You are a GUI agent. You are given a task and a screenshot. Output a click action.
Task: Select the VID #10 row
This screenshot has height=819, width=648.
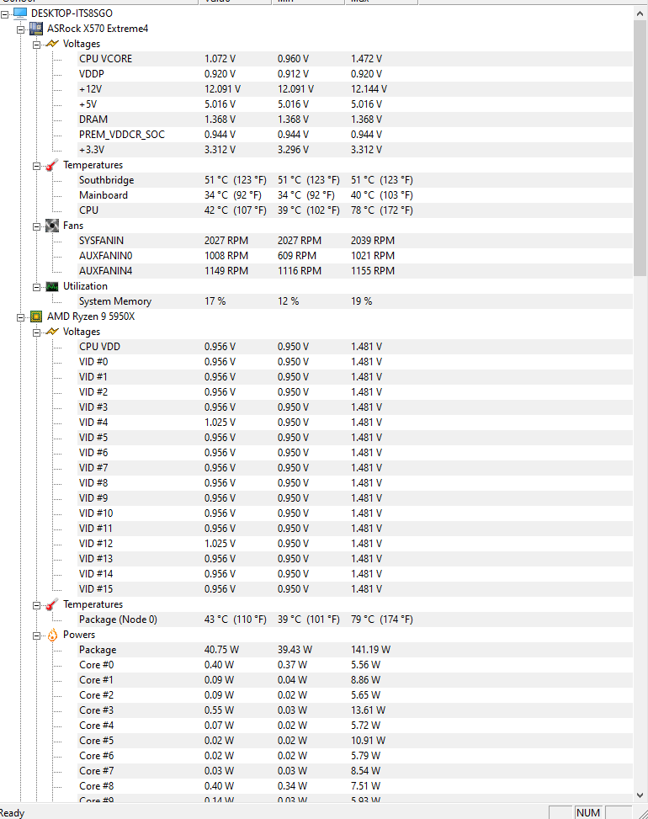[x=355, y=513]
